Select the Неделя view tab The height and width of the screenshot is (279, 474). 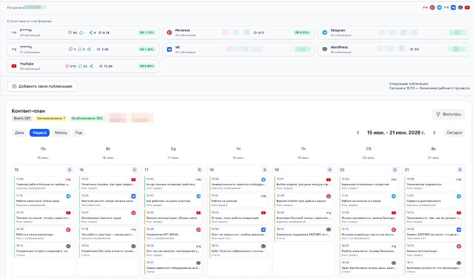coord(40,133)
